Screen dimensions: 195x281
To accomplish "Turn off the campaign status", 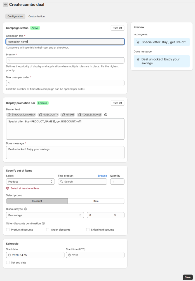I will tap(117, 28).
